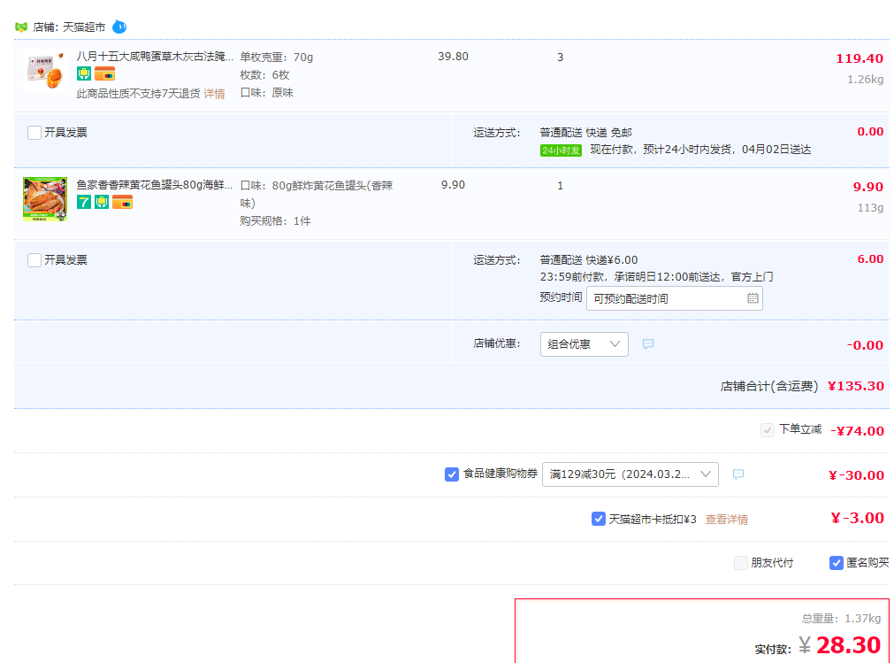Image resolution: width=894 pixels, height=663 pixels.
Task: Uncheck 天猫超市卡抵扣¥3 checkbox
Action: (x=599, y=519)
